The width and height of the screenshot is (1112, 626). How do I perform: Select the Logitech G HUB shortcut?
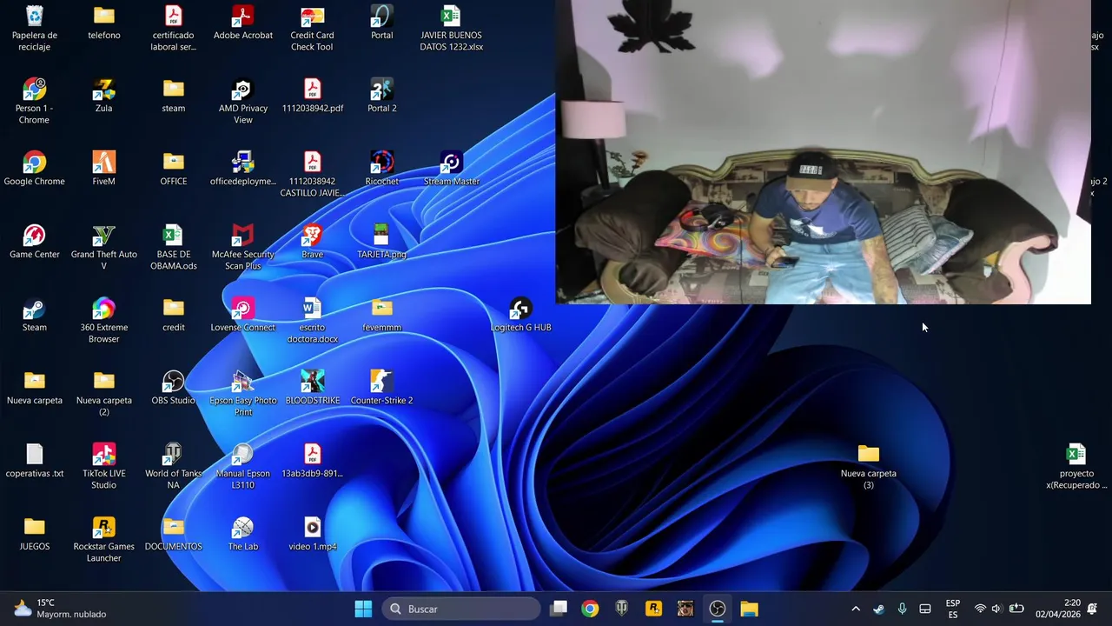[520, 315]
